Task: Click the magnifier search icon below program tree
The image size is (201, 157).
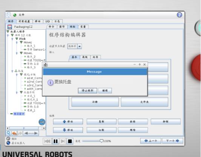Action: (8, 133)
